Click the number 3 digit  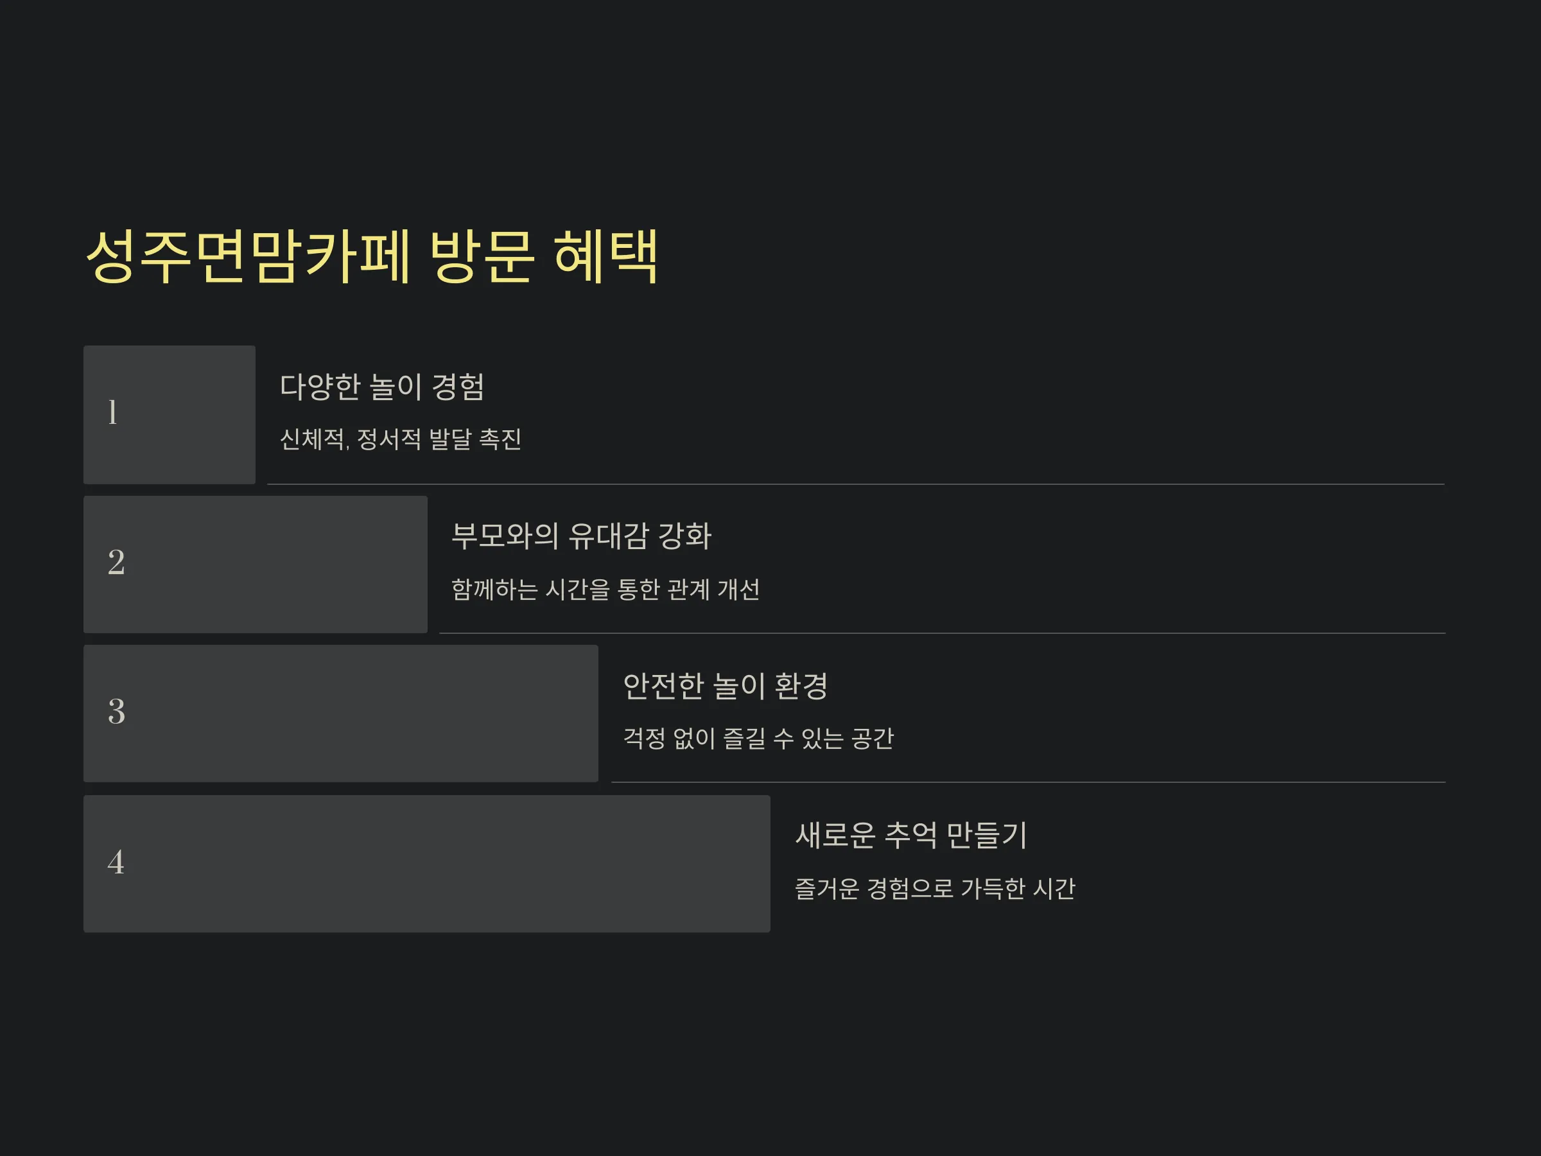116,712
